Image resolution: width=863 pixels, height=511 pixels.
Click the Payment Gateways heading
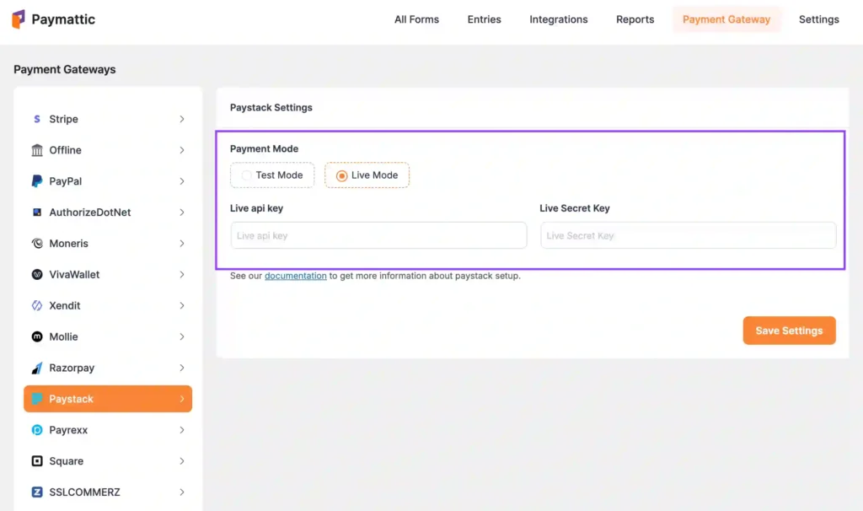(x=65, y=69)
